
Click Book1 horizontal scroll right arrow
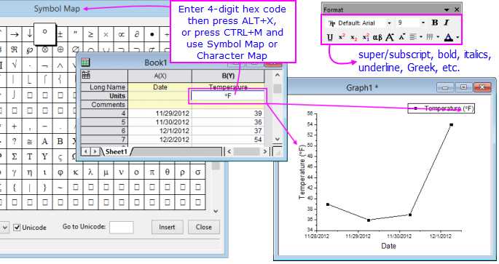265,152
